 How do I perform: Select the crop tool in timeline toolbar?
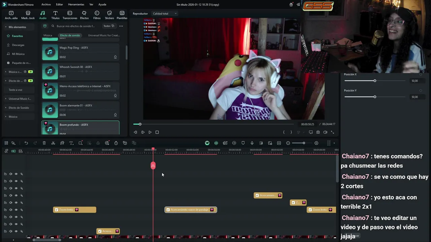pyautogui.click(x=80, y=143)
